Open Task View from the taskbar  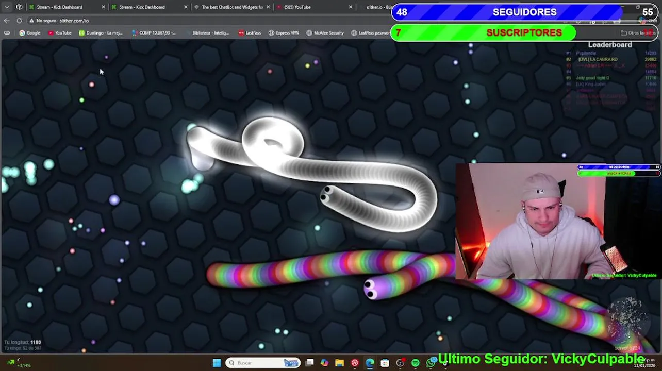(x=309, y=363)
